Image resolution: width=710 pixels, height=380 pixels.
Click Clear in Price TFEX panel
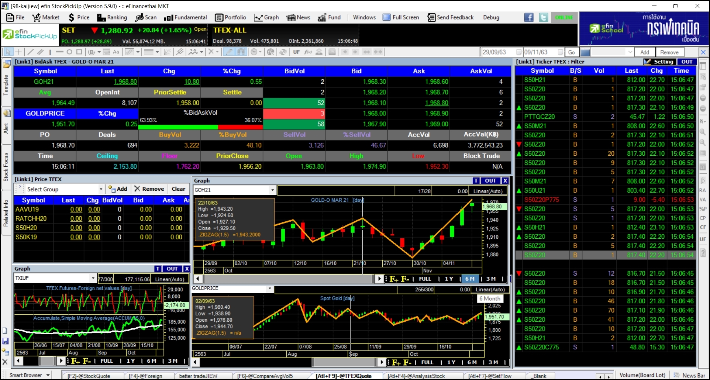[179, 189]
